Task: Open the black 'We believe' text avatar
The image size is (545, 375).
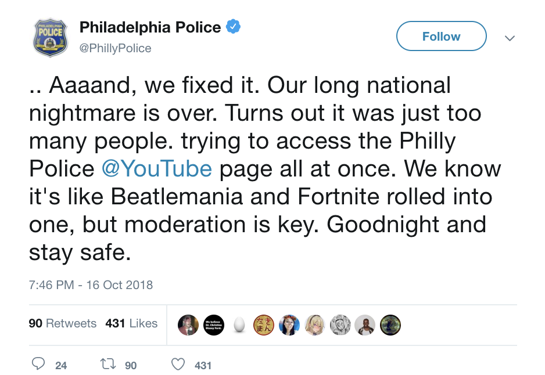Action: pyautogui.click(x=213, y=326)
